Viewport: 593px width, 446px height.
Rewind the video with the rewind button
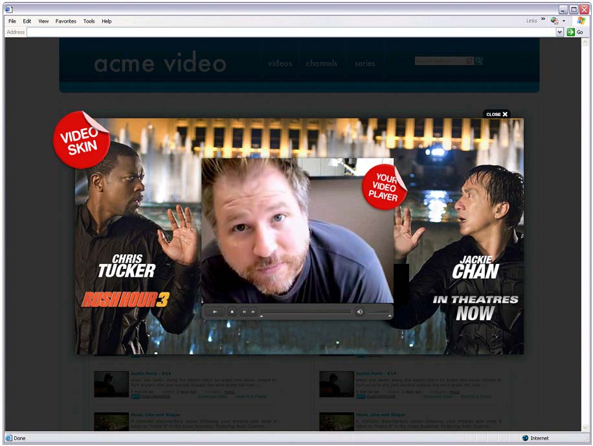[244, 312]
